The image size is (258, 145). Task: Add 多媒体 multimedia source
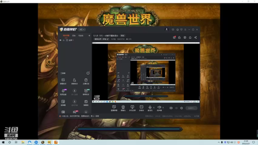coord(141,108)
